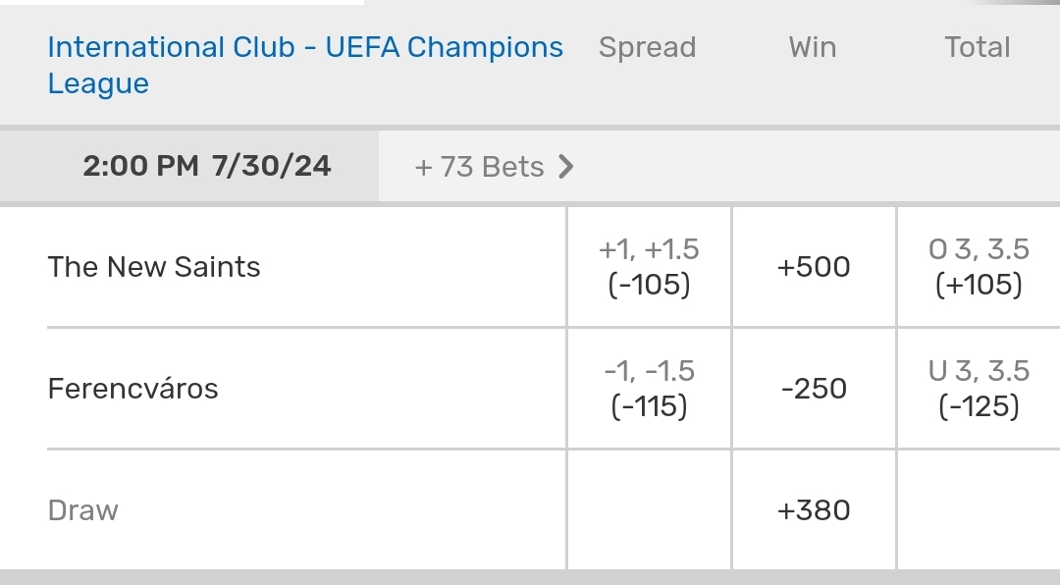
Task: Choose Ferencváros to win at -250
Action: coord(814,389)
